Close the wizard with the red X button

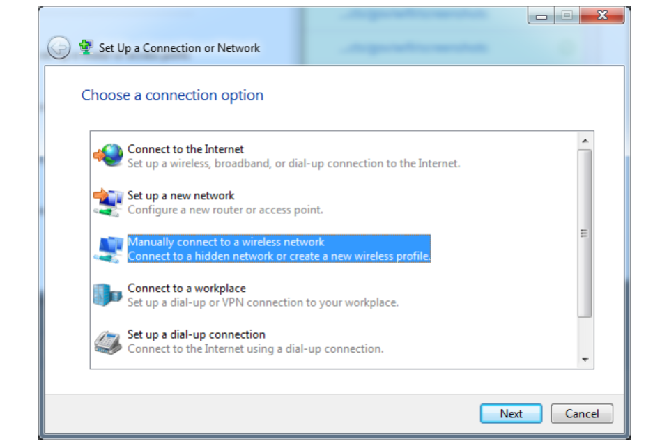(x=602, y=16)
